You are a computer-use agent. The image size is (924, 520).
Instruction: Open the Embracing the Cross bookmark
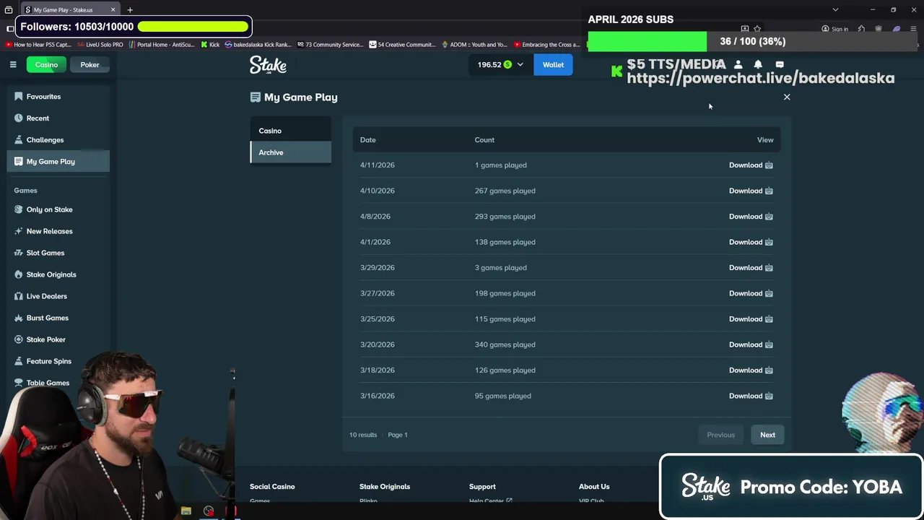(x=546, y=45)
